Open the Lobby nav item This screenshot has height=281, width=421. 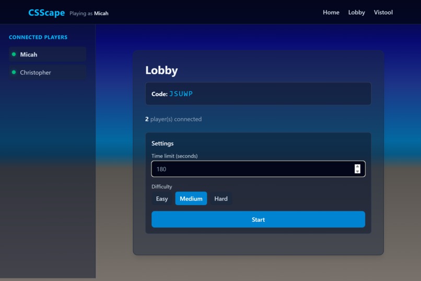coord(356,13)
